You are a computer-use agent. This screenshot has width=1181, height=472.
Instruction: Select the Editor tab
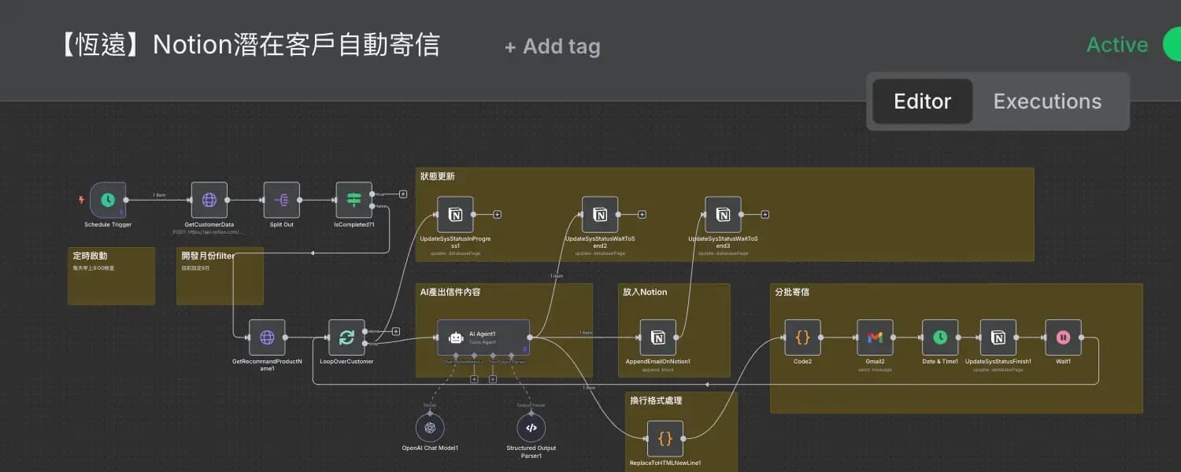click(922, 101)
